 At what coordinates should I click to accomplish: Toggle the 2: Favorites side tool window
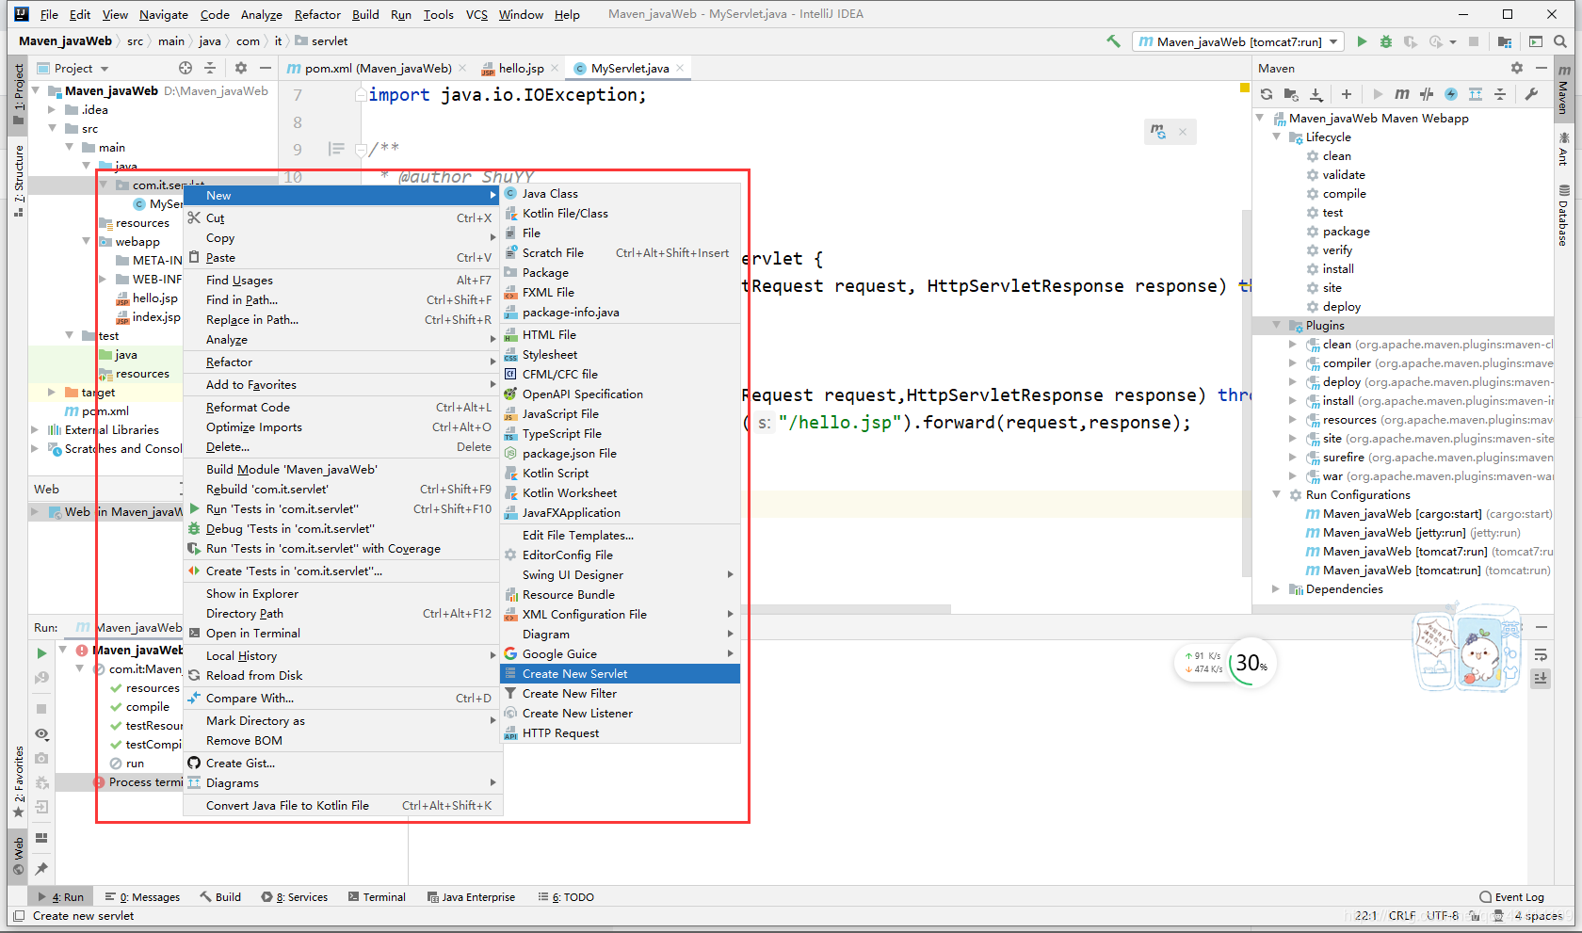coord(18,781)
